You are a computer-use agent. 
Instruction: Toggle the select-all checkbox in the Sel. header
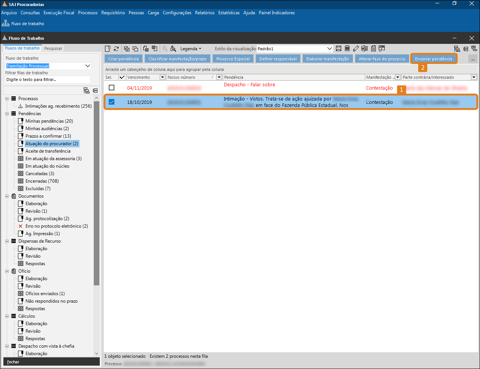tap(122, 77)
